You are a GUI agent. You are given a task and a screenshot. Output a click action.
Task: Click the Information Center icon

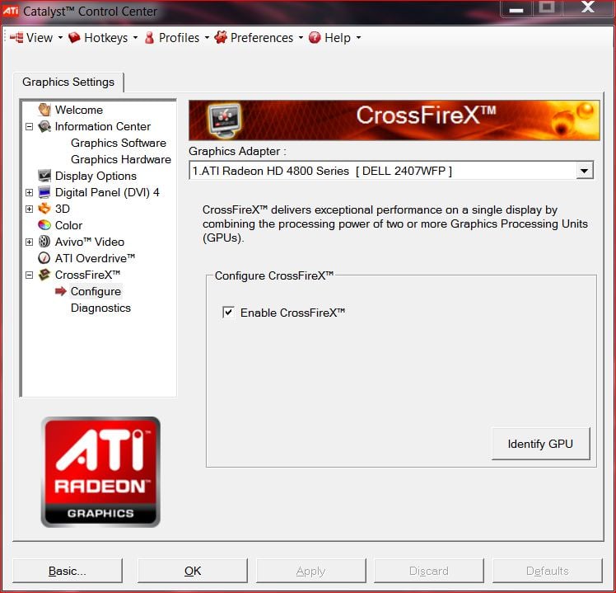tap(44, 126)
